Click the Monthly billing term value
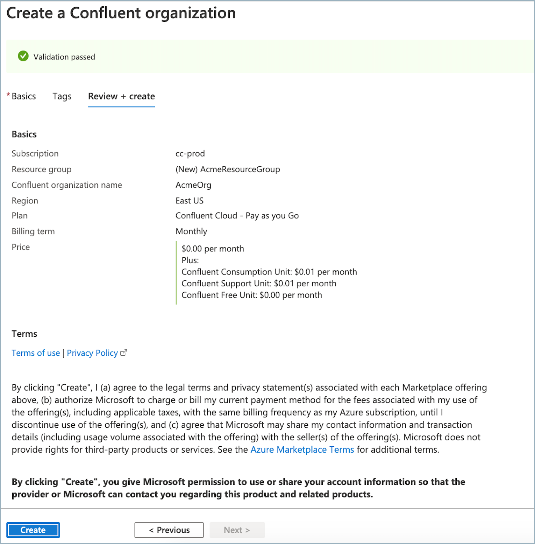 pyautogui.click(x=191, y=231)
